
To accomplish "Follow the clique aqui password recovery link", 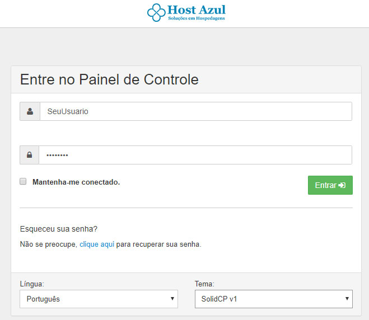I will (97, 244).
